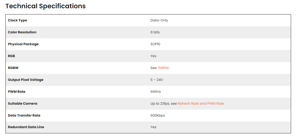The image size is (296, 138).
Task: Select the Clock Type label
Action: pyautogui.click(x=17, y=20)
